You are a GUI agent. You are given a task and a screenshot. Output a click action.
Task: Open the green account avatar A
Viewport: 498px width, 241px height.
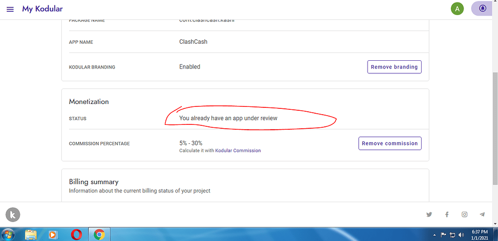(x=457, y=9)
